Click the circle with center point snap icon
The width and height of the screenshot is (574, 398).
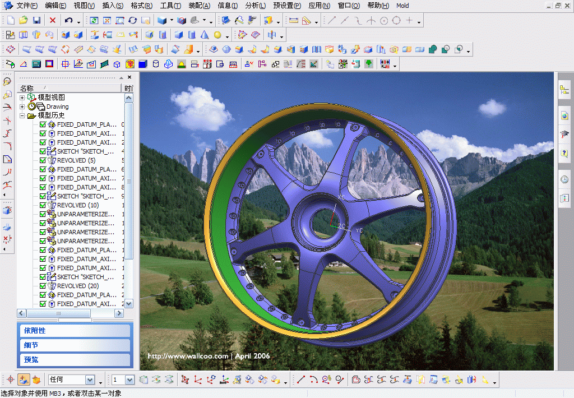383,21
